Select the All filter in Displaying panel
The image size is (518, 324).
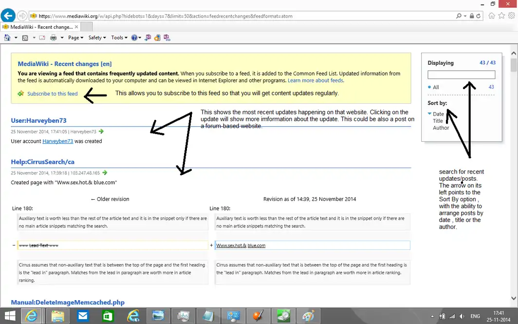(x=436, y=87)
